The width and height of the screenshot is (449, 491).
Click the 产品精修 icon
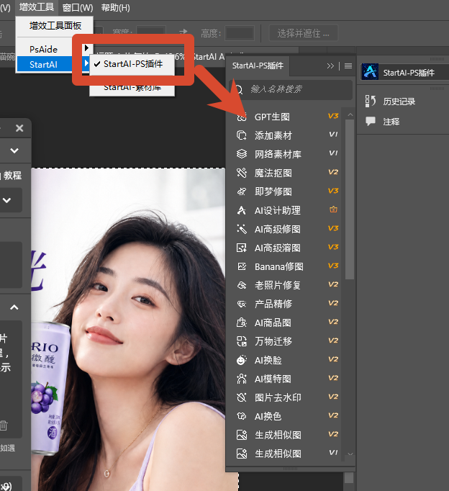[x=242, y=304]
